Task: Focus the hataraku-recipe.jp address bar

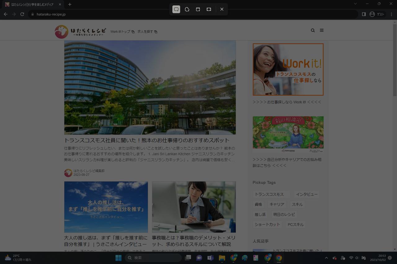Action: coord(193,14)
